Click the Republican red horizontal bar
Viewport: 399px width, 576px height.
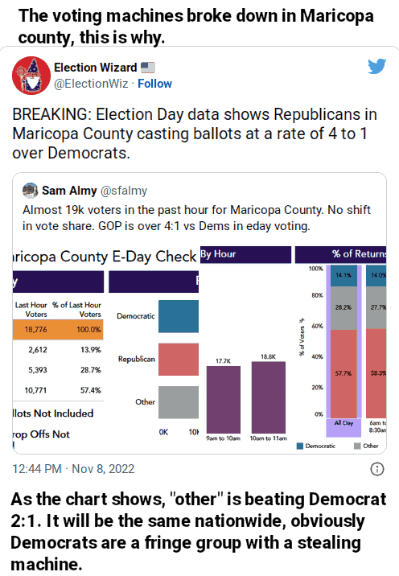point(179,360)
